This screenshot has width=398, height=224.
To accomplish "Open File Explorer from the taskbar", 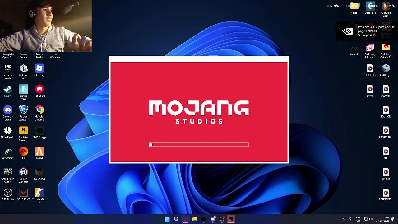I will pyautogui.click(x=195, y=219).
